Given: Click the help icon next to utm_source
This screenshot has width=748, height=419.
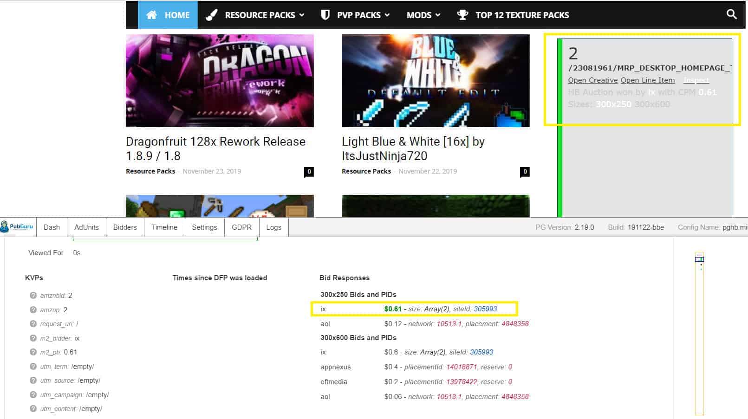Looking at the screenshot, I should pos(33,380).
